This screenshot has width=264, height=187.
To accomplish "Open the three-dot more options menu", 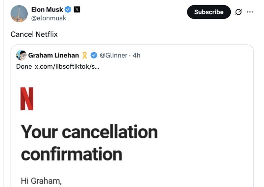I will (250, 12).
